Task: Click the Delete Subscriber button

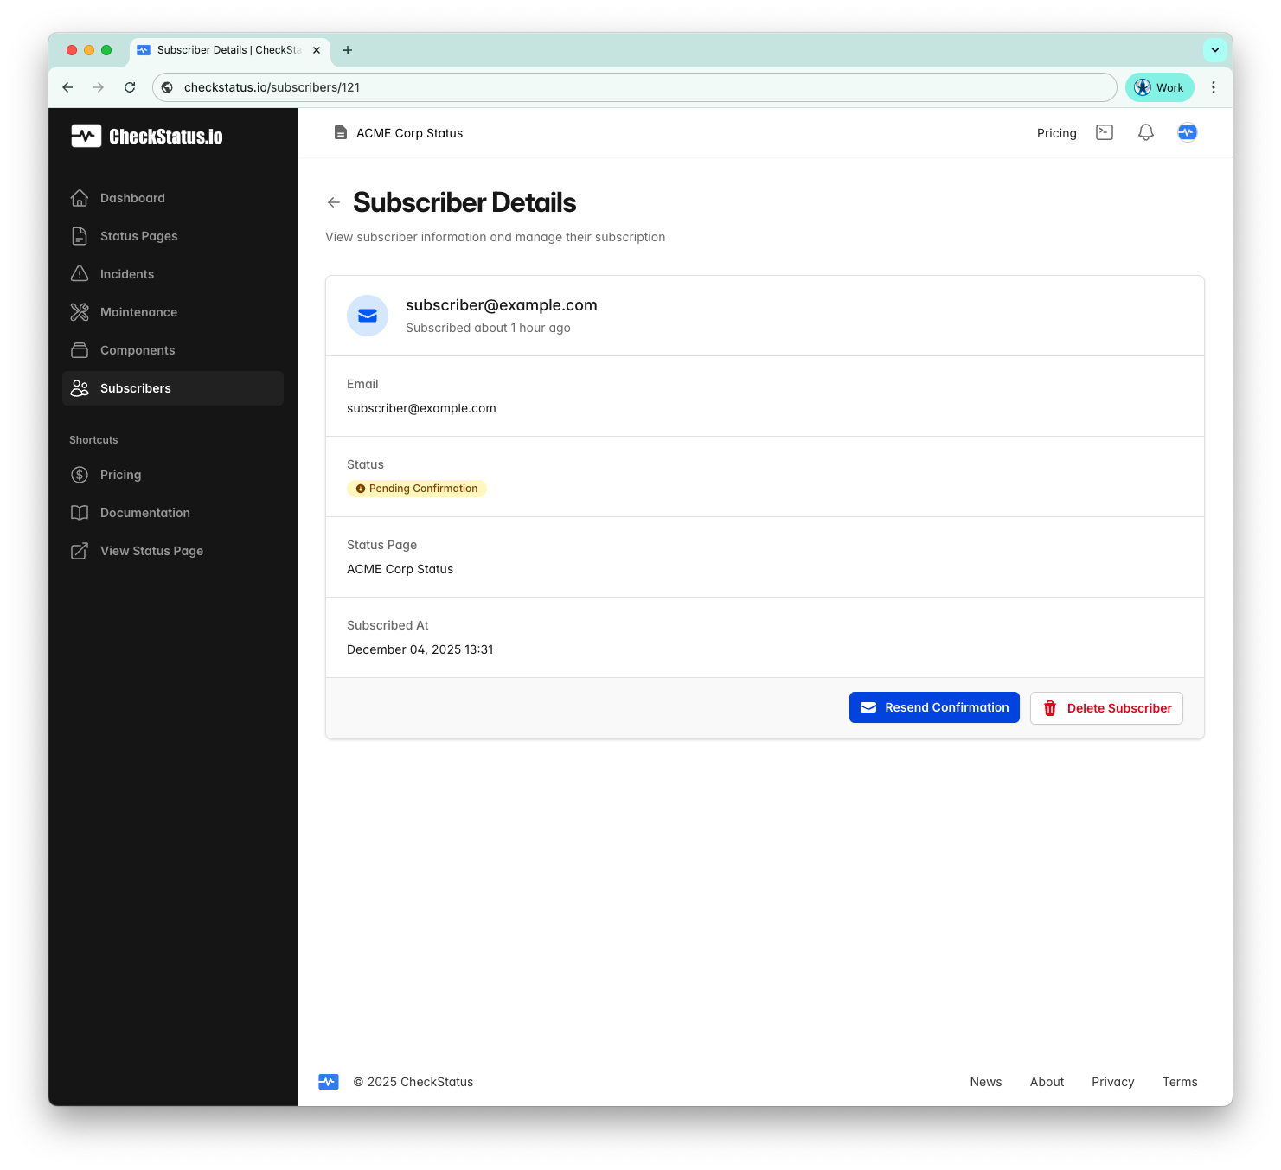Action: 1106,707
